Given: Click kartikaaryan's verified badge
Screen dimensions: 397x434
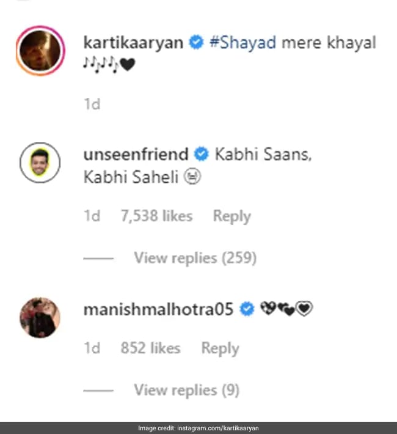Looking at the screenshot, I should [x=195, y=43].
